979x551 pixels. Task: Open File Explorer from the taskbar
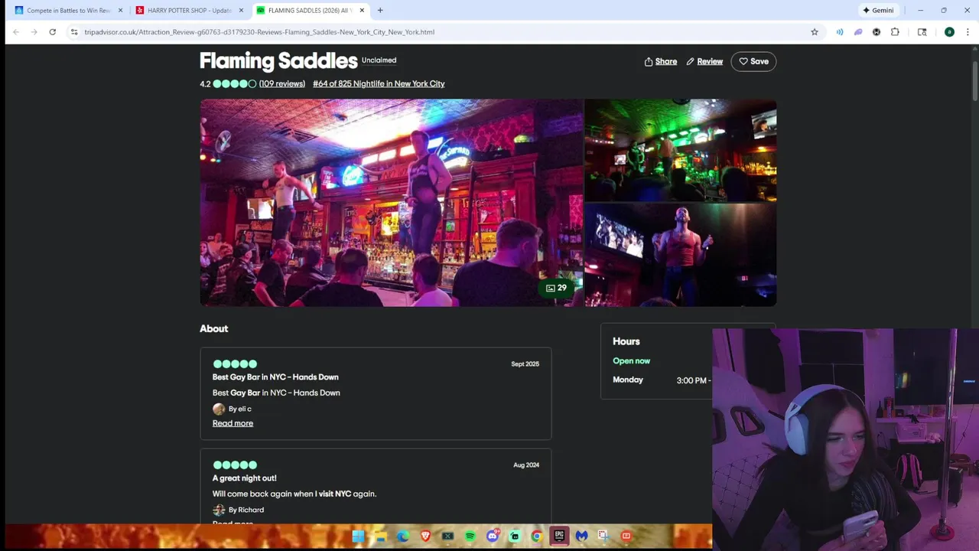pyautogui.click(x=380, y=536)
